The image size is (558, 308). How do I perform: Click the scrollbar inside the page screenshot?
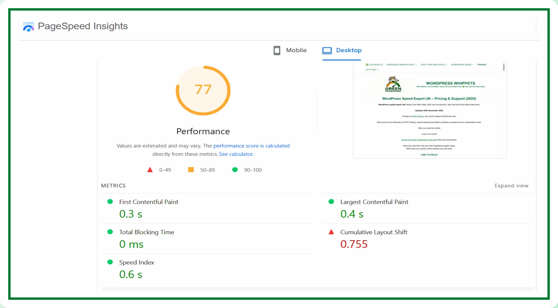(504, 67)
